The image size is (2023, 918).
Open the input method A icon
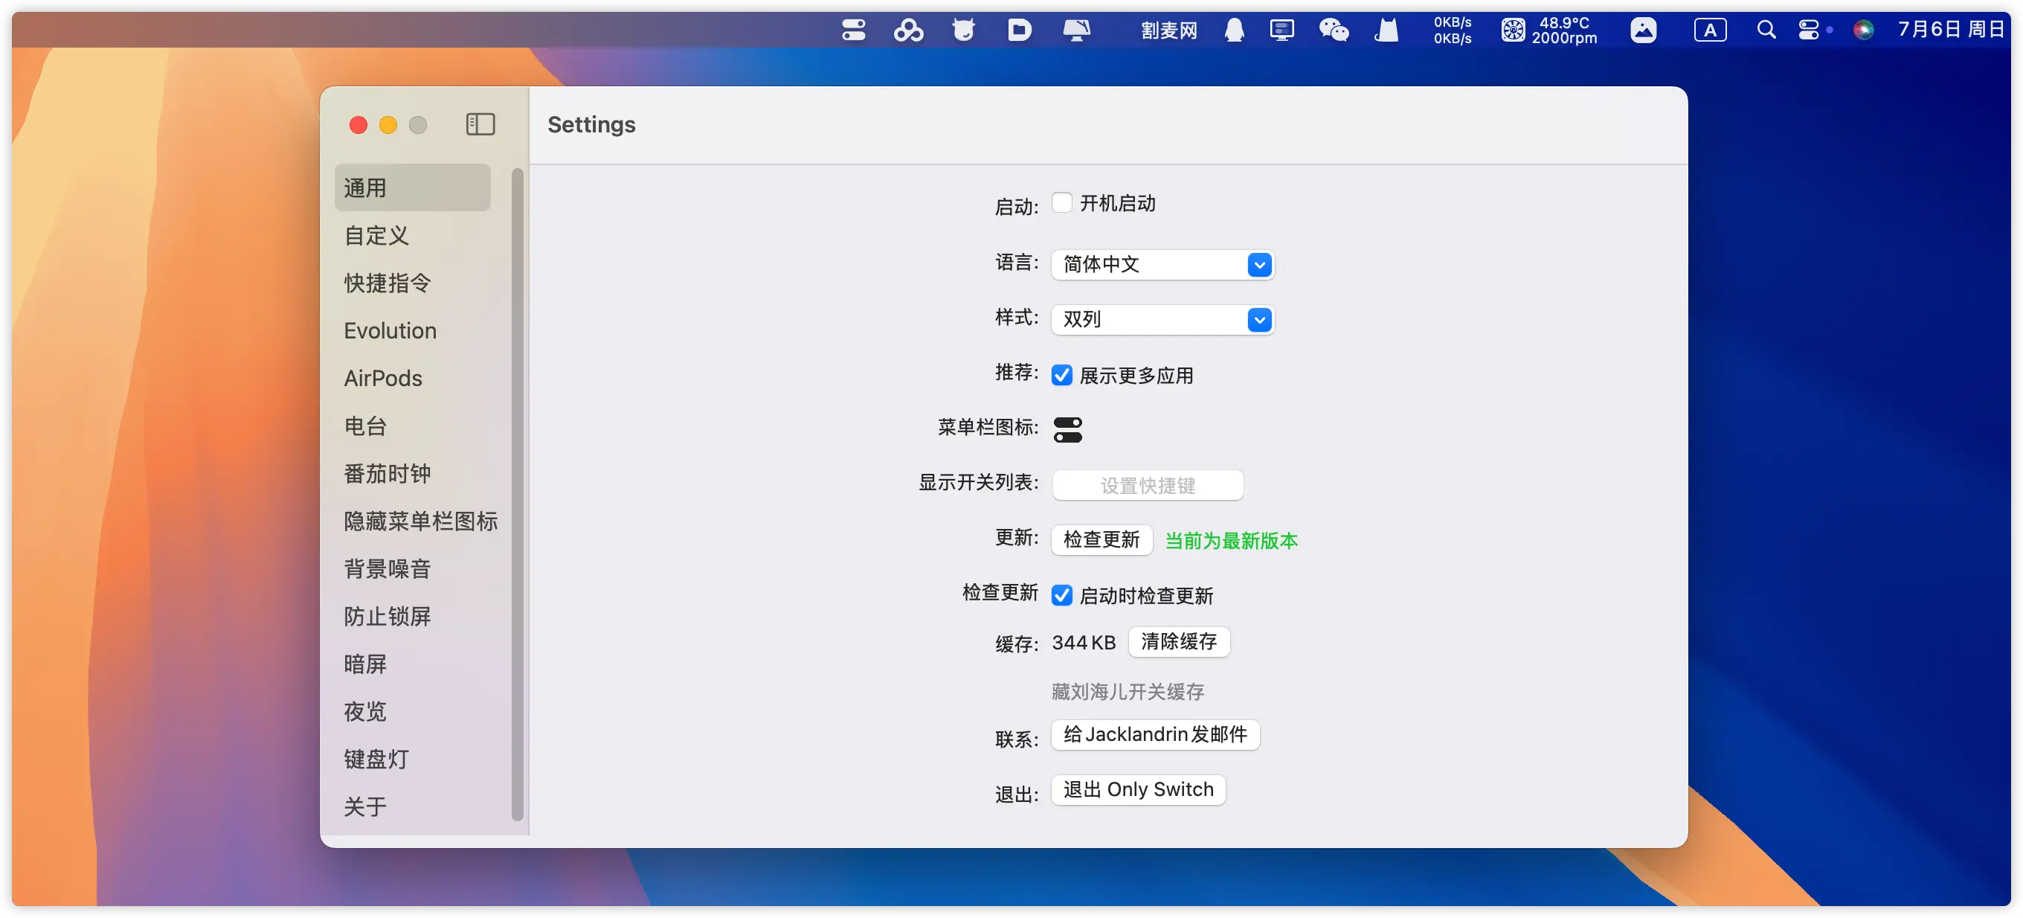point(1710,31)
